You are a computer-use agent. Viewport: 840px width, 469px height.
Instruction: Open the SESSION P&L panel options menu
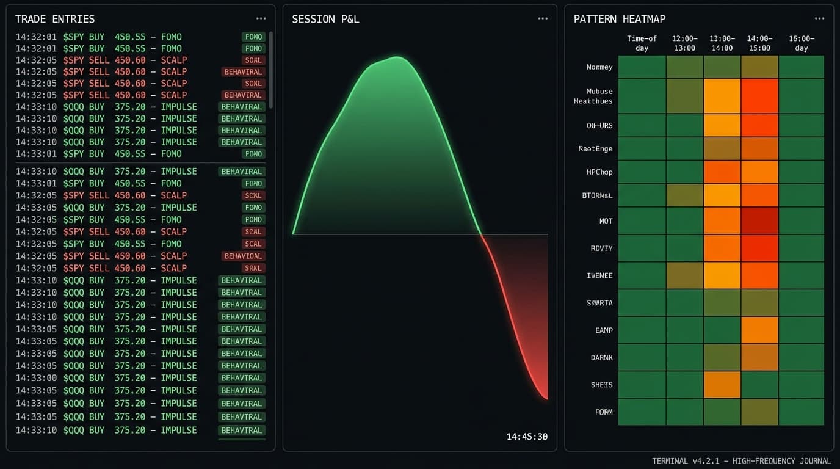pyautogui.click(x=543, y=18)
